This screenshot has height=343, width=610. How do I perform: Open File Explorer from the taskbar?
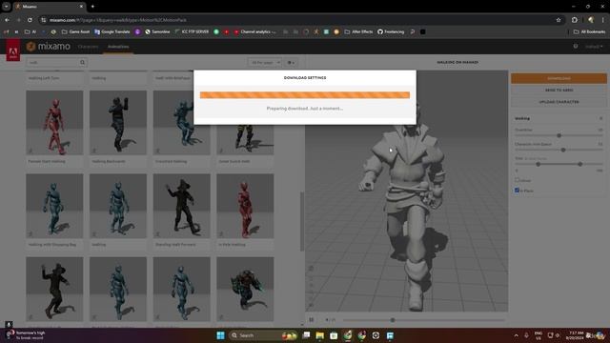[320, 335]
